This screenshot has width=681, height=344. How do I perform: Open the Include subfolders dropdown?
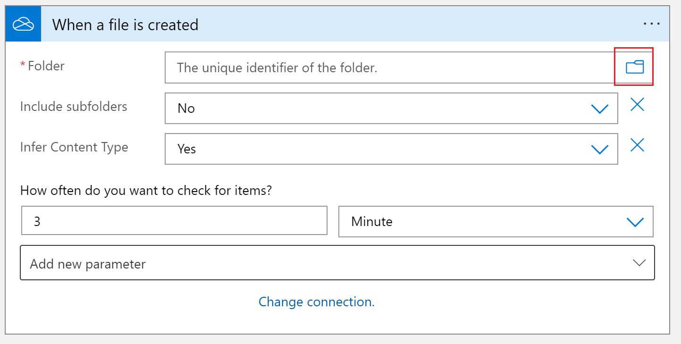click(391, 108)
